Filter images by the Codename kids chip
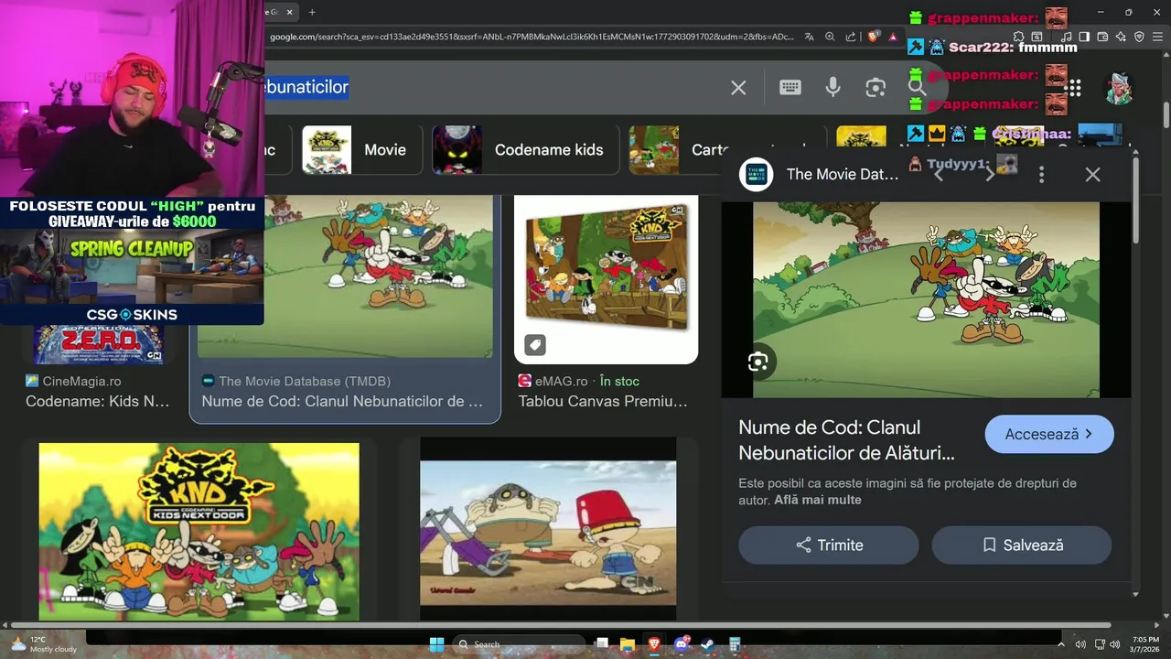 [x=523, y=150]
